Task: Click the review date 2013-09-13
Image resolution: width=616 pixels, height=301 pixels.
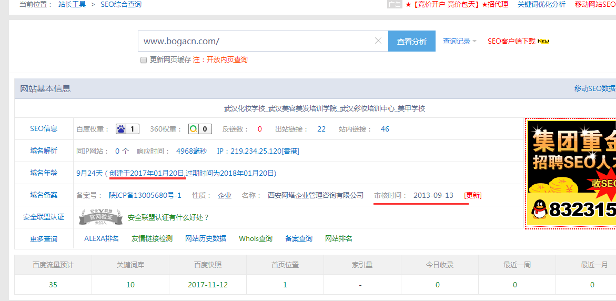Action: click(x=433, y=195)
